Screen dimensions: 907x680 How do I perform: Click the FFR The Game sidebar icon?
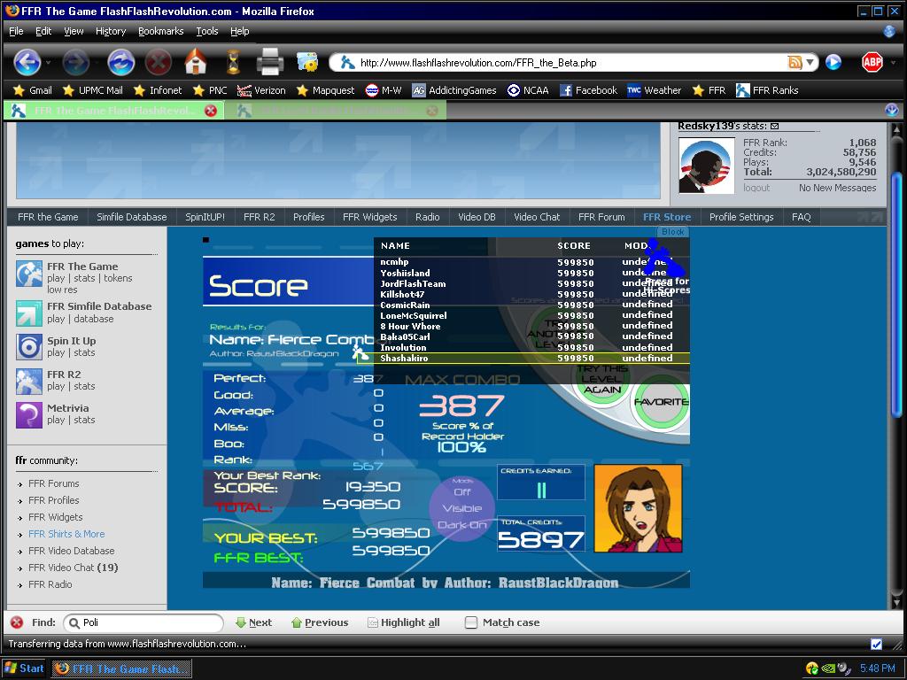click(29, 274)
